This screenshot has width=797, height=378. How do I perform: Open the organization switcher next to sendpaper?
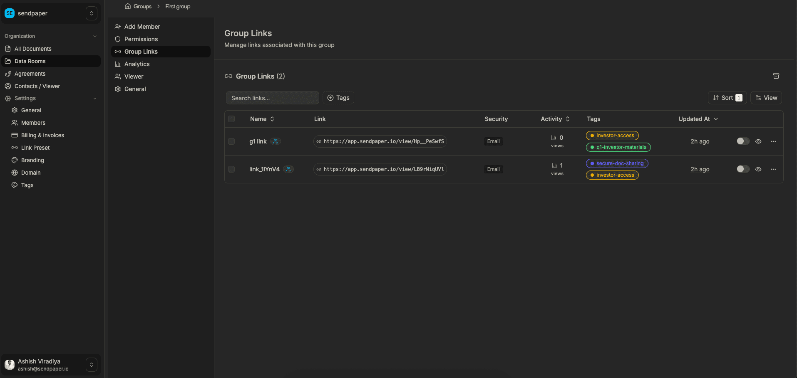tap(91, 13)
